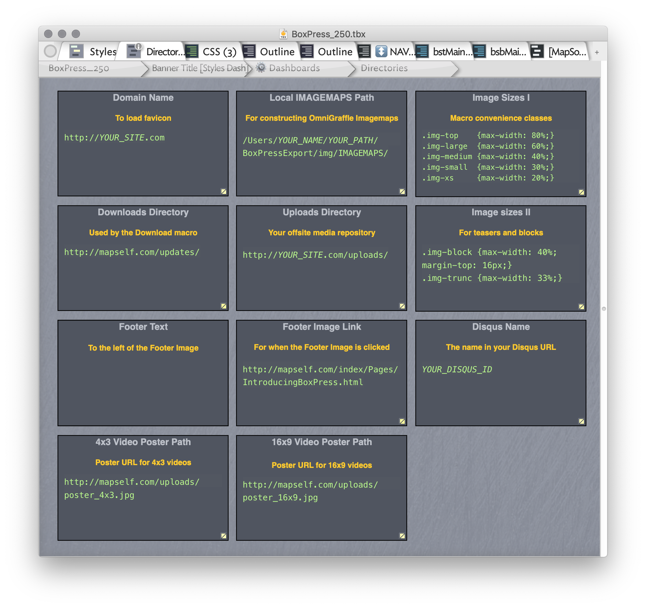Click the yellow viewport icon on the Styles tab
The height and width of the screenshot is (608, 646).
coord(77,51)
